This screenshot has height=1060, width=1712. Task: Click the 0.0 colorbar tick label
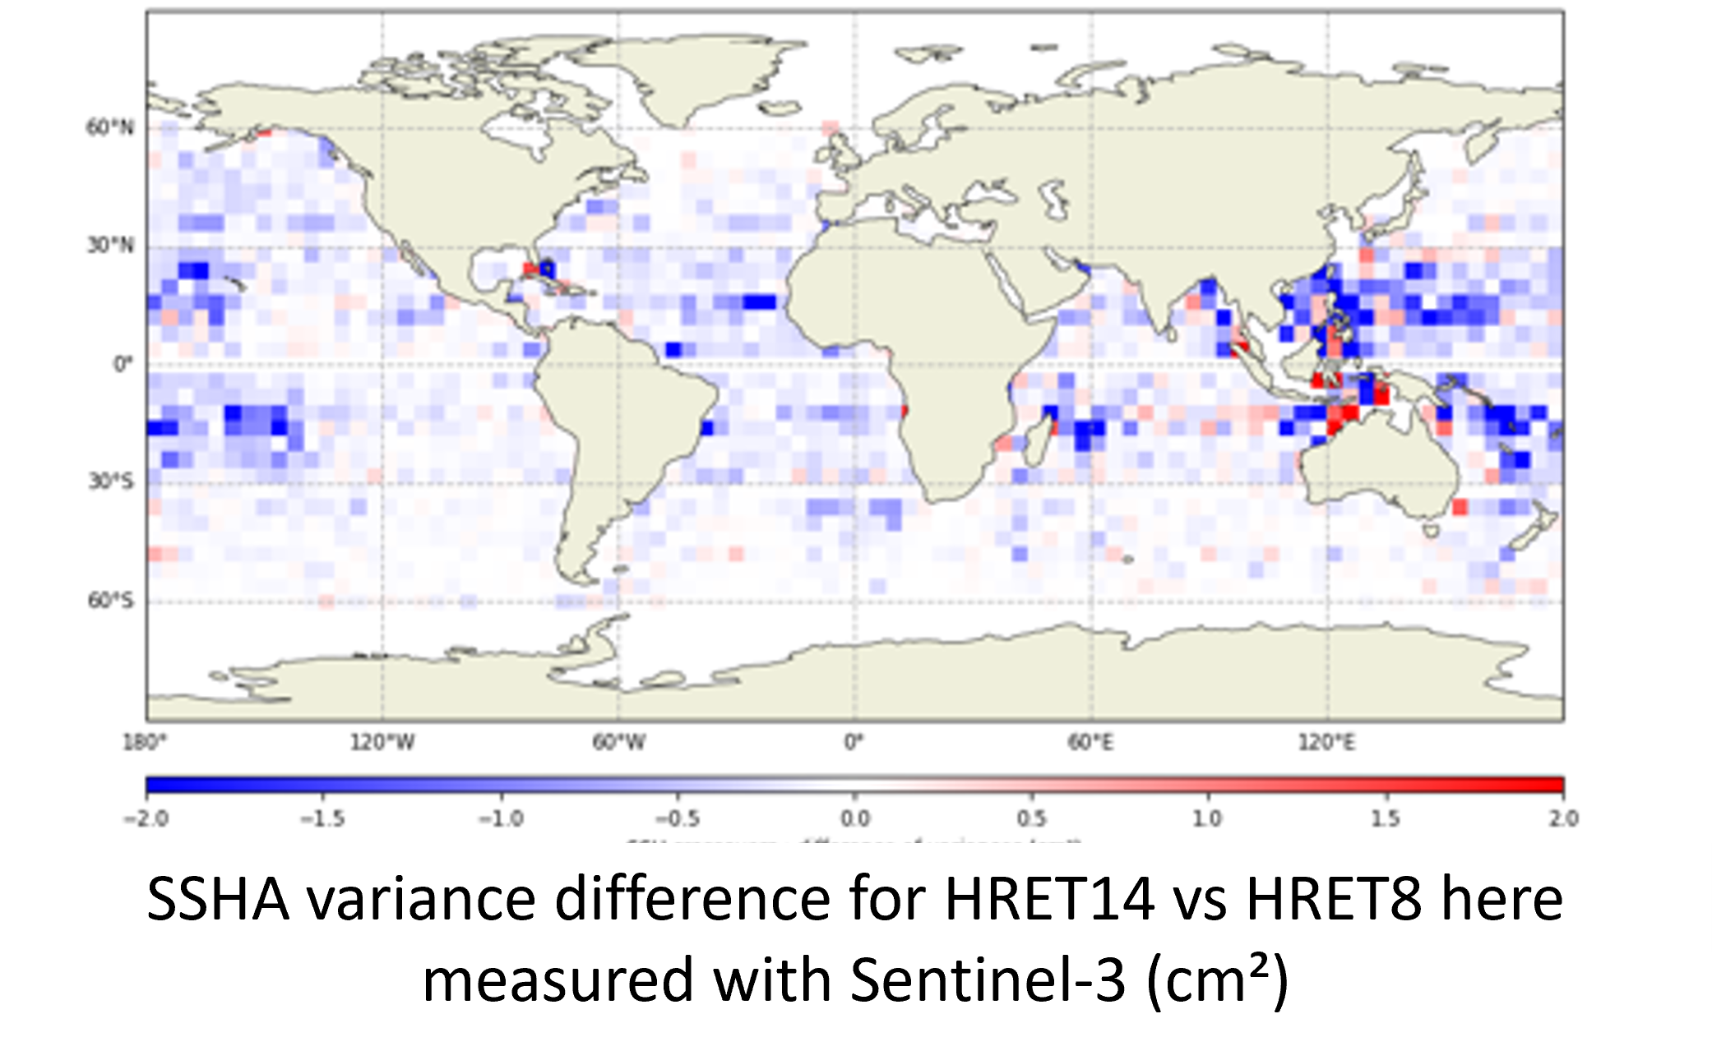coord(855,818)
